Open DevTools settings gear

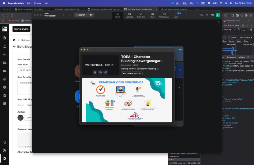(x=243, y=25)
